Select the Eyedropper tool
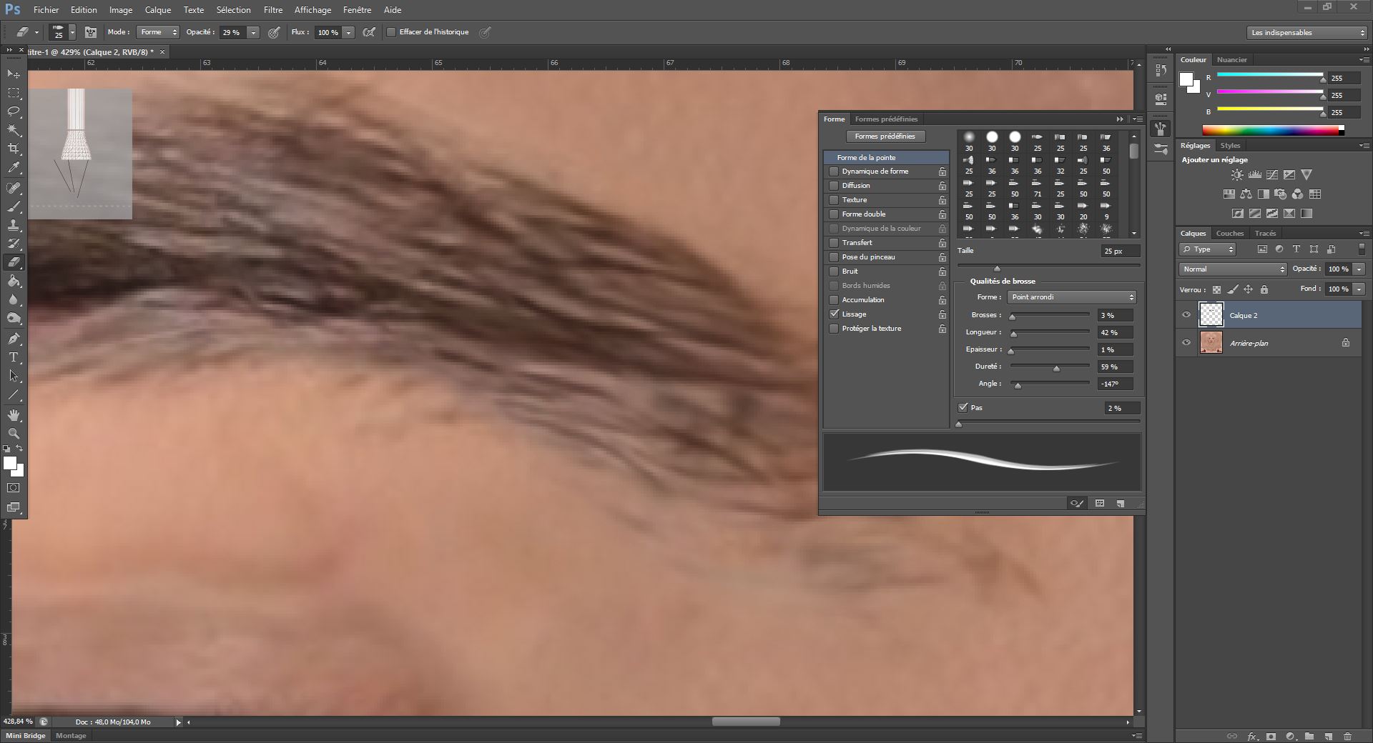The height and width of the screenshot is (743, 1373). [x=14, y=168]
